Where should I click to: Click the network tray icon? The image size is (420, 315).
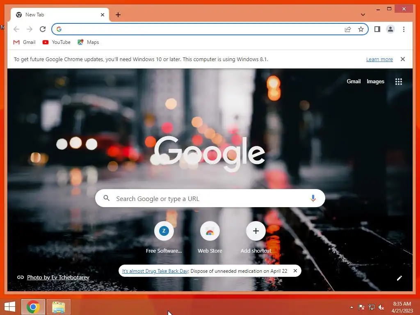[372, 307]
